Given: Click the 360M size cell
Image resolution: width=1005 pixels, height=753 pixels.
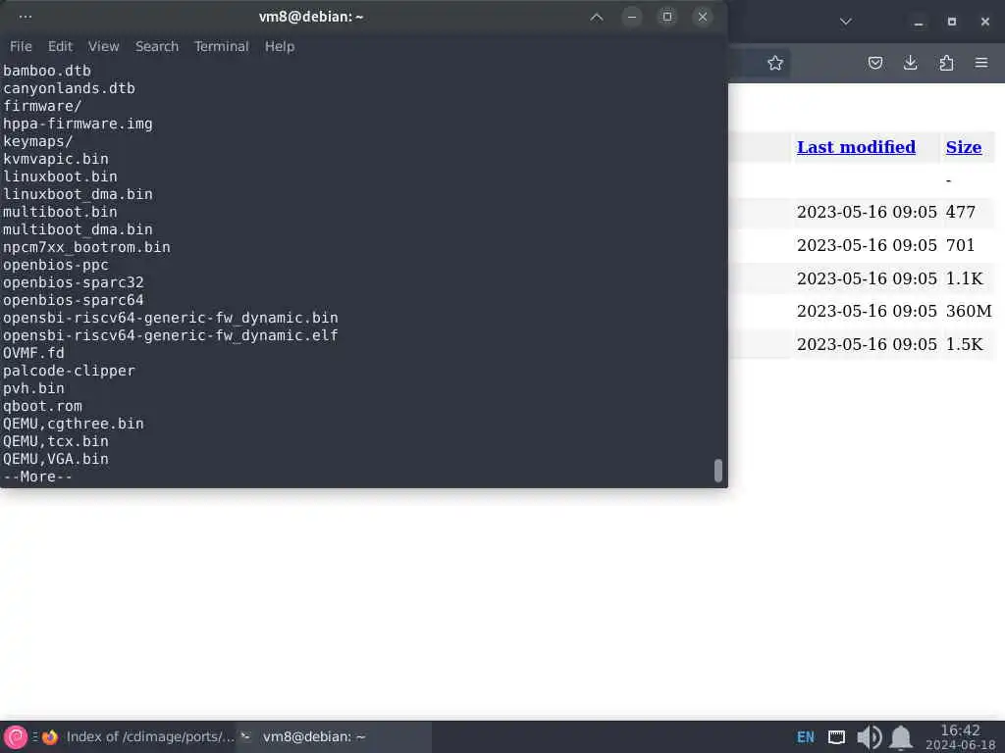Looking at the screenshot, I should [x=969, y=311].
